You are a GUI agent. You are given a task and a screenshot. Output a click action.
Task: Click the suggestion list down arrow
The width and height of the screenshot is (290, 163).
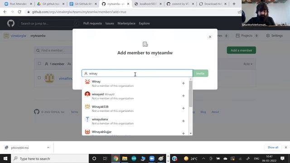coord(191,134)
